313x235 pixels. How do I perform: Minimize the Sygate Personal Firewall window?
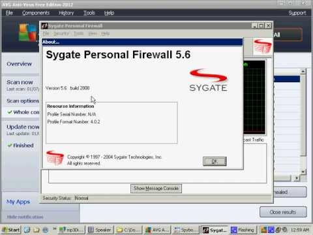coord(255,26)
